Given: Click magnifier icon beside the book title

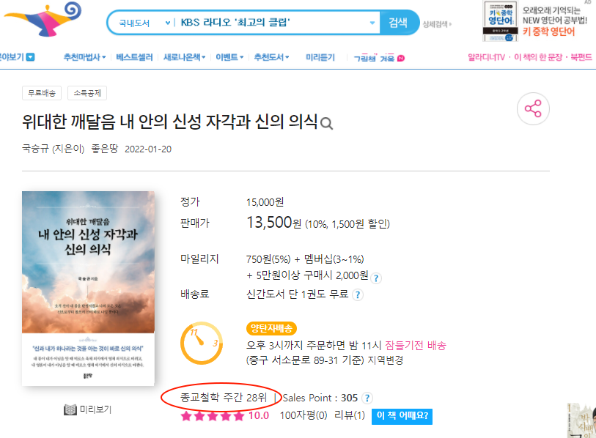Looking at the screenshot, I should point(326,124).
